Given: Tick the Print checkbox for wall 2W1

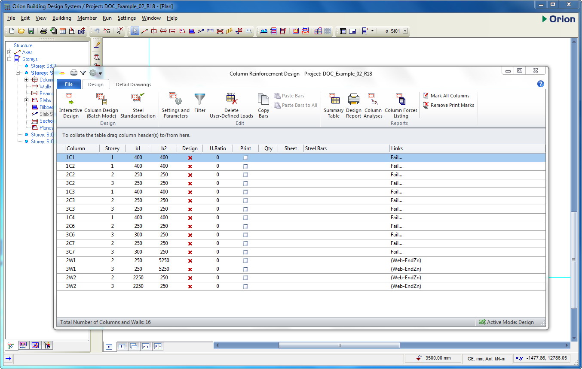Looking at the screenshot, I should pyautogui.click(x=245, y=261).
